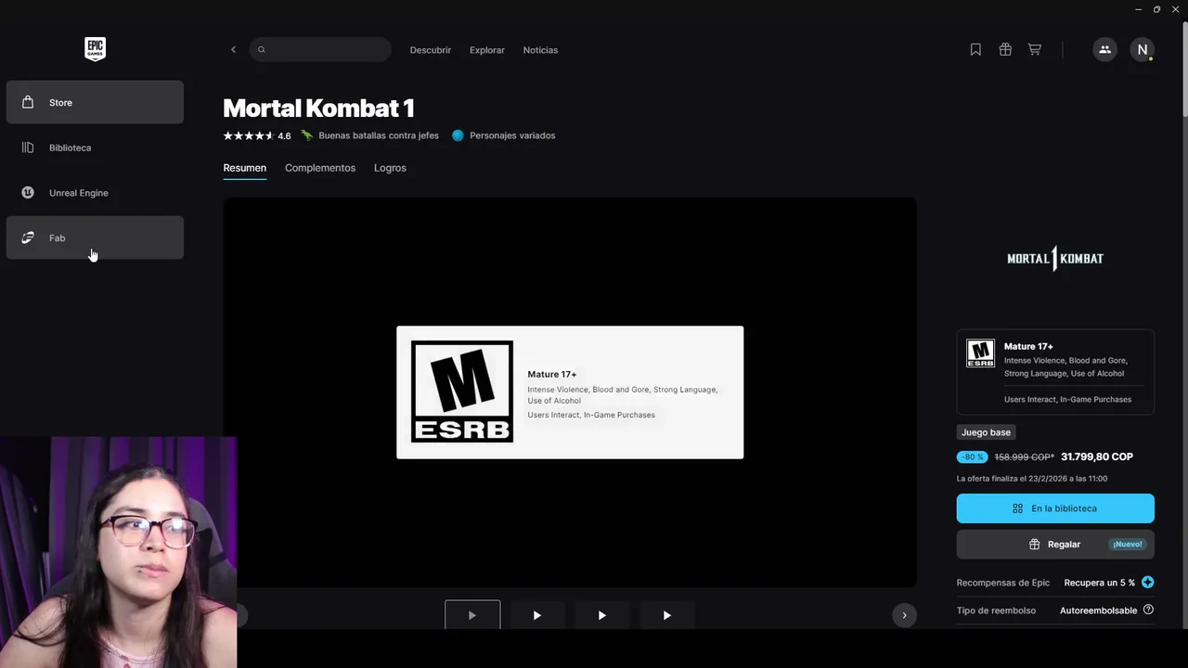
Task: Open the wishlist bookmark icon
Action: pyautogui.click(x=975, y=50)
